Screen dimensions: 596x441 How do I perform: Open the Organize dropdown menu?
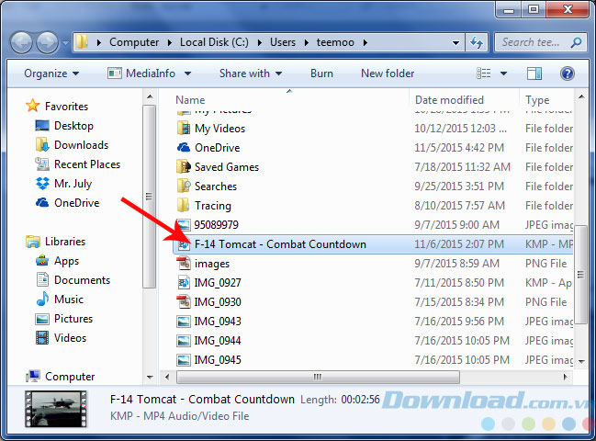[51, 73]
